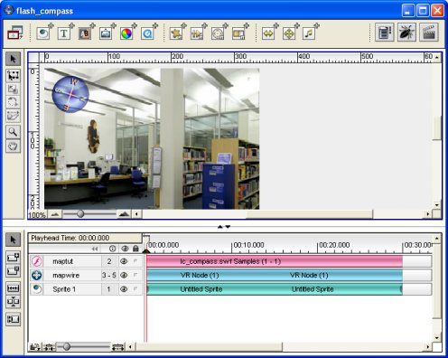Image resolution: width=448 pixels, height=358 pixels.
Task: Collapse the stage pane using up arrow splitter
Action: click(220, 227)
